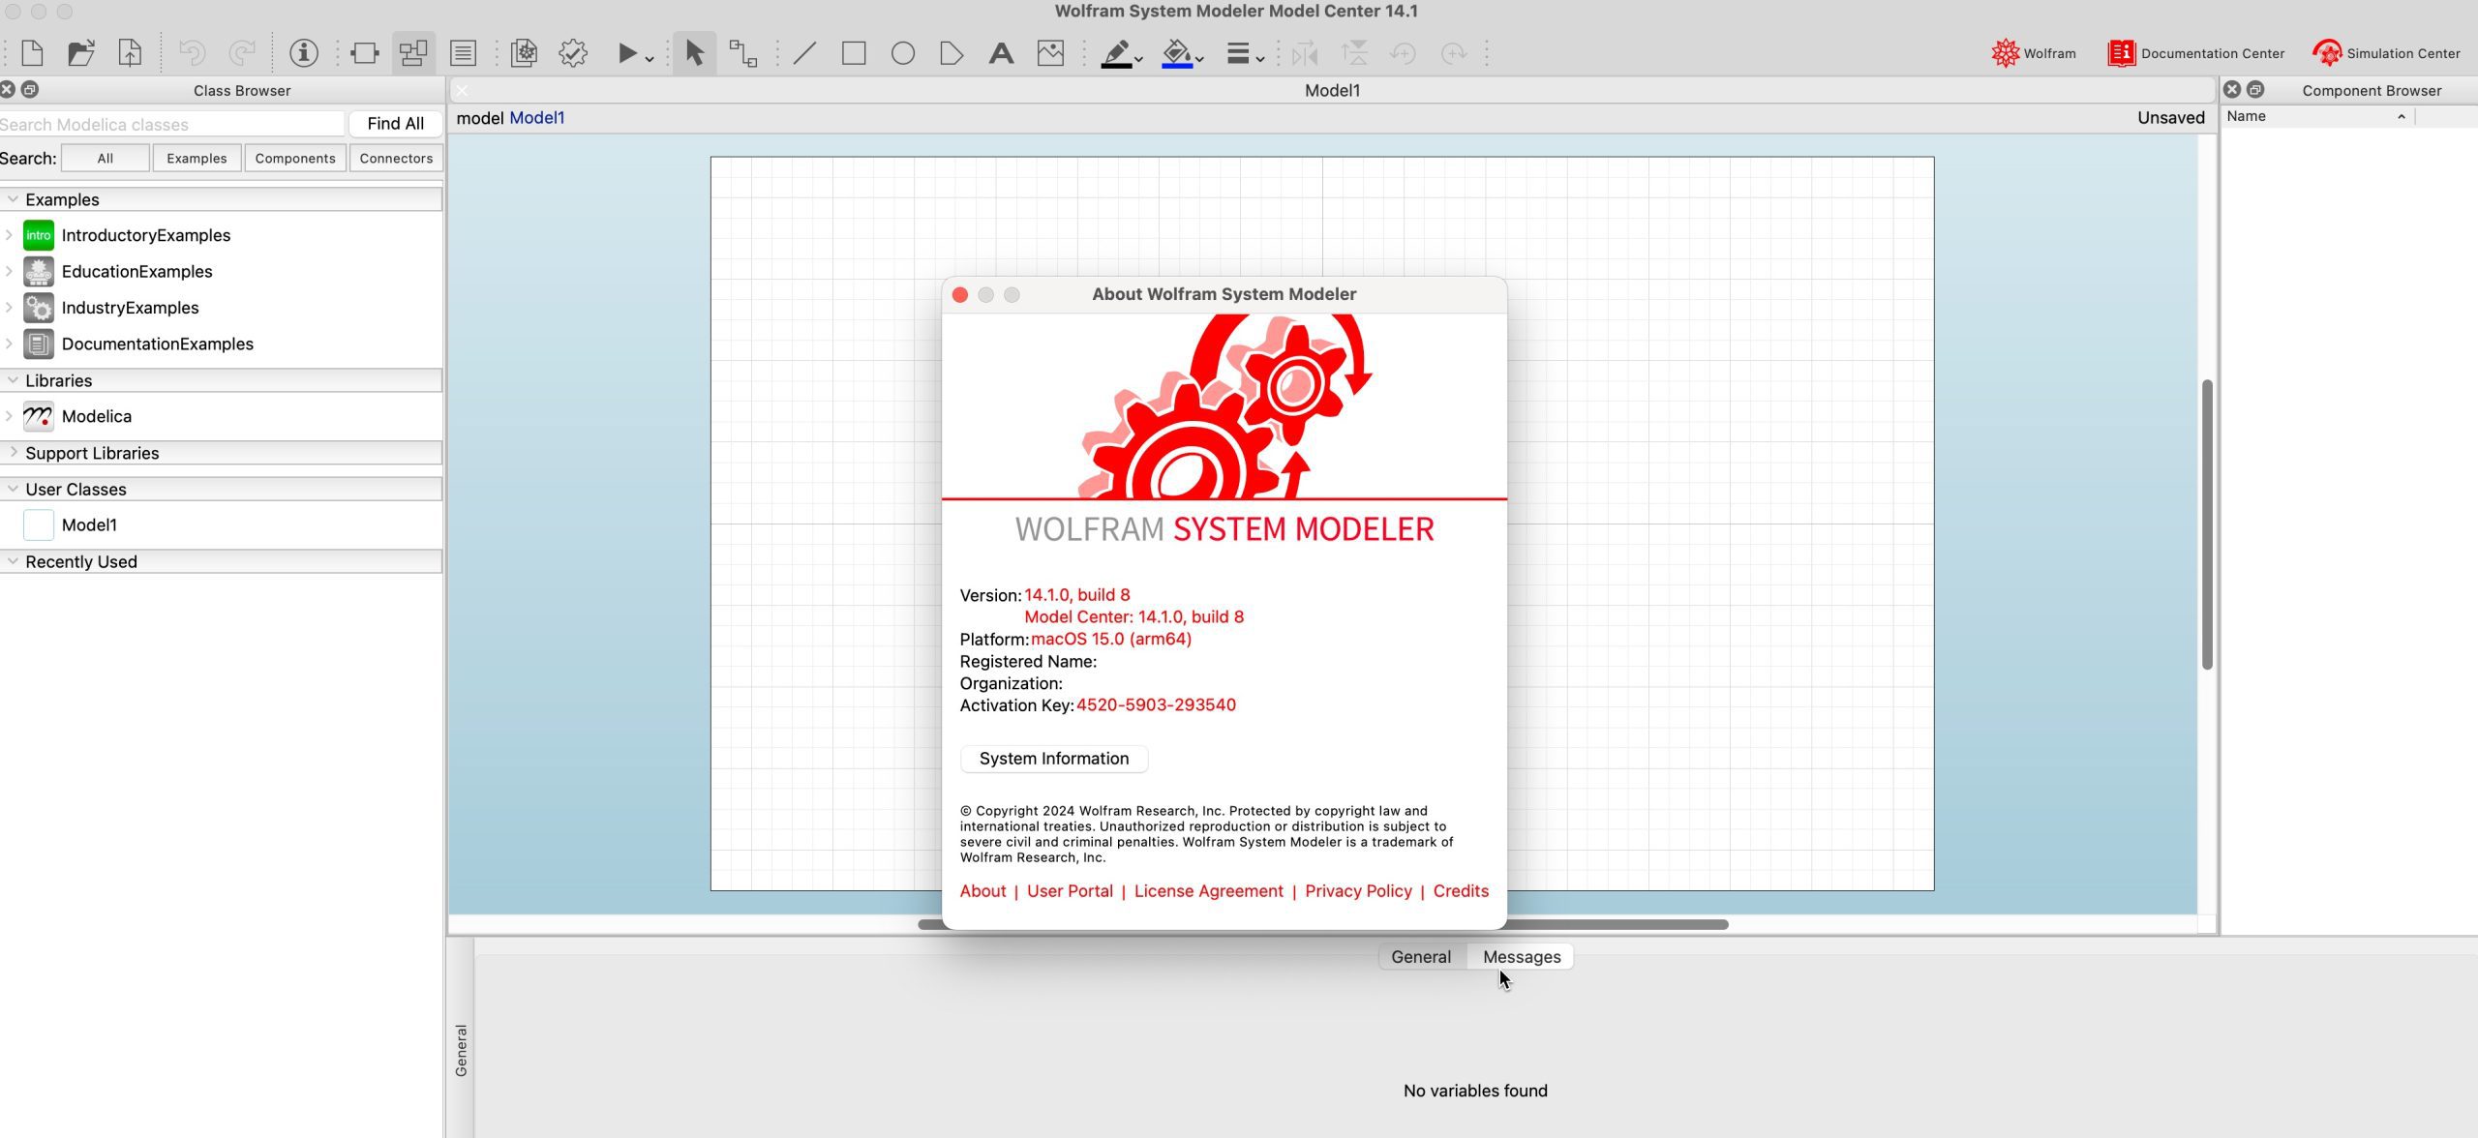Toggle the Components search filter
This screenshot has width=2478, height=1138.
point(295,158)
